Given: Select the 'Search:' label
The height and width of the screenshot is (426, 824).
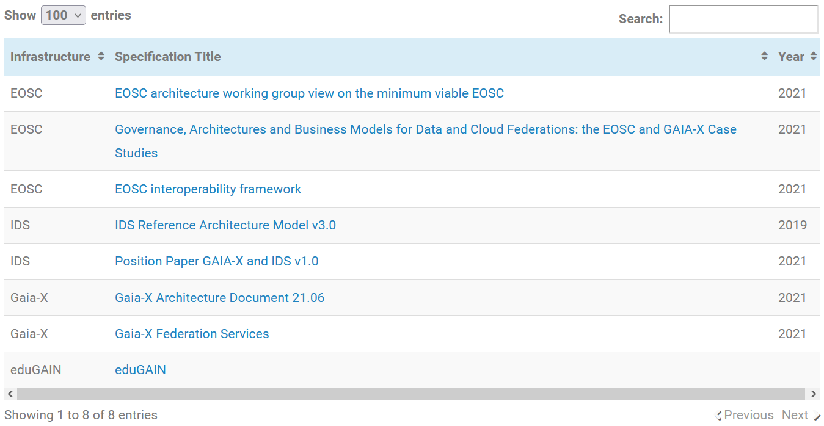Looking at the screenshot, I should 641,19.
